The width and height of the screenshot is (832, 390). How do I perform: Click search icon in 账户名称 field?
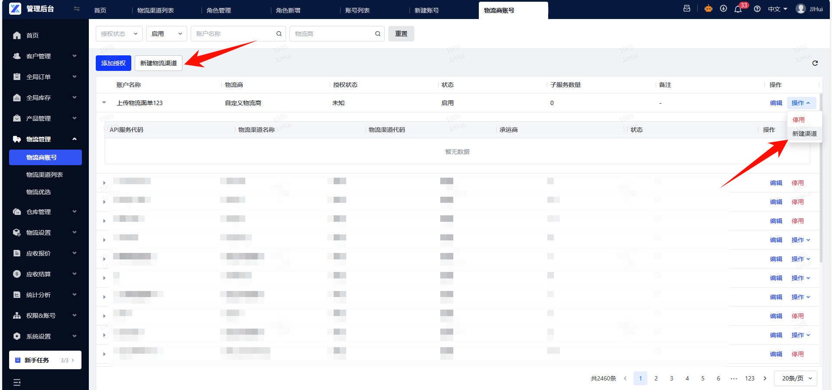point(279,34)
